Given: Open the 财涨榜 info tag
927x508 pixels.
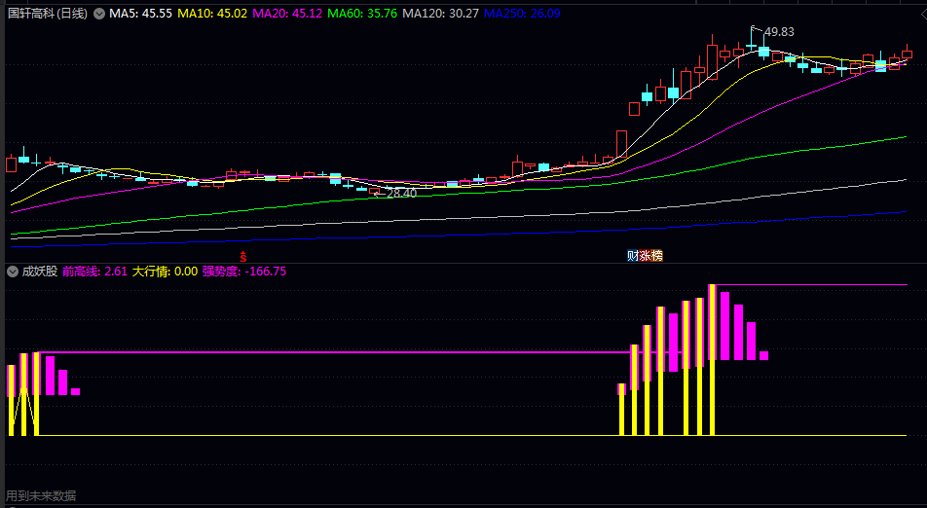Looking at the screenshot, I should (645, 256).
